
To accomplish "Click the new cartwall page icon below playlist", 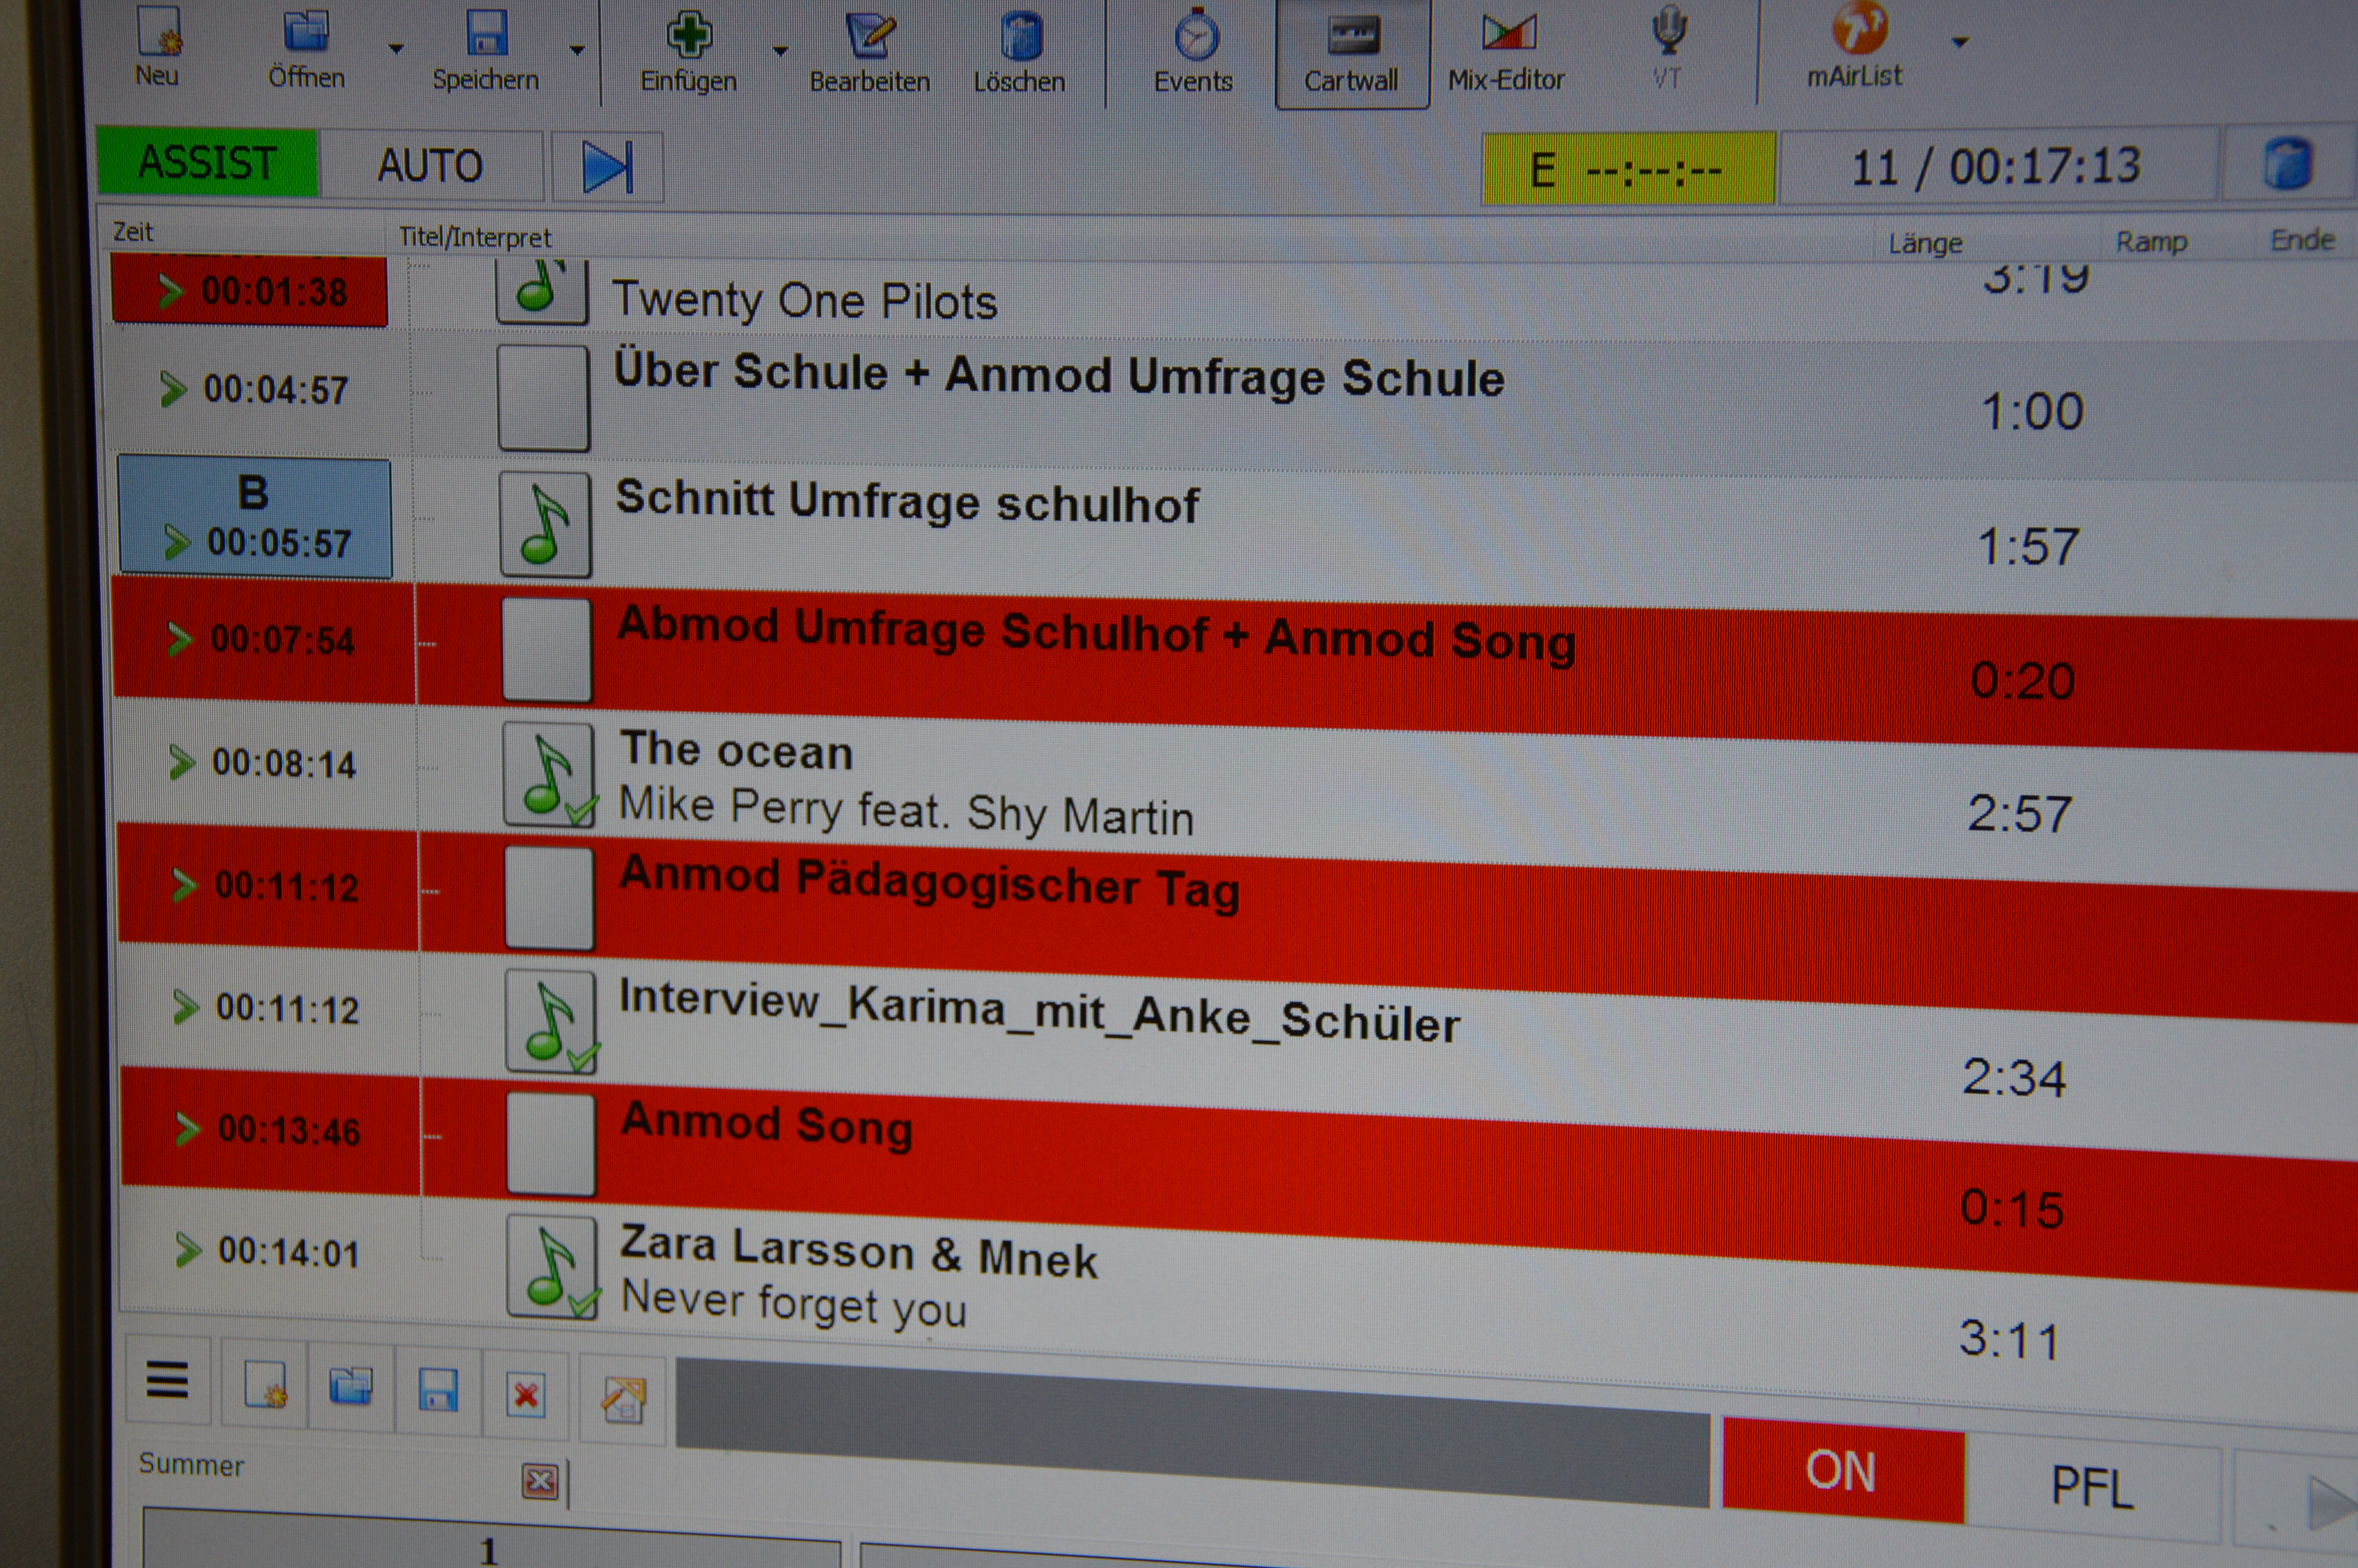I will [265, 1384].
